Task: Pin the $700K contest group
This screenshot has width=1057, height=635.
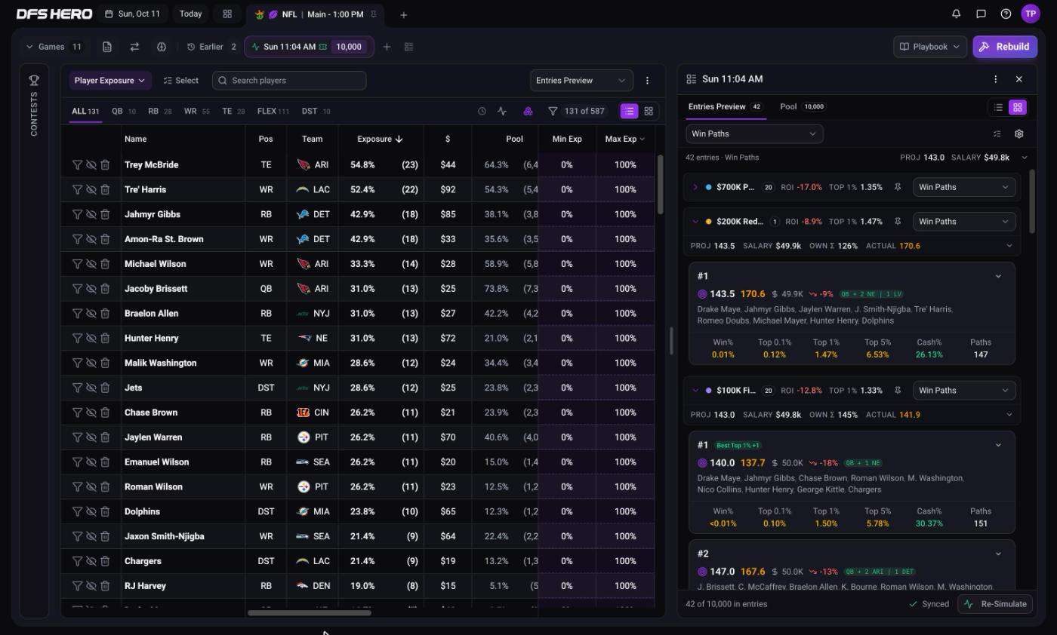Action: click(x=898, y=187)
